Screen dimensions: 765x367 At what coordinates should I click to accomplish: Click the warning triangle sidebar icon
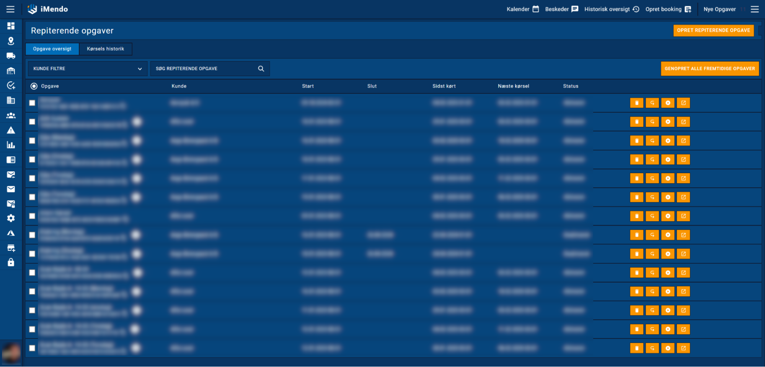pyautogui.click(x=11, y=130)
